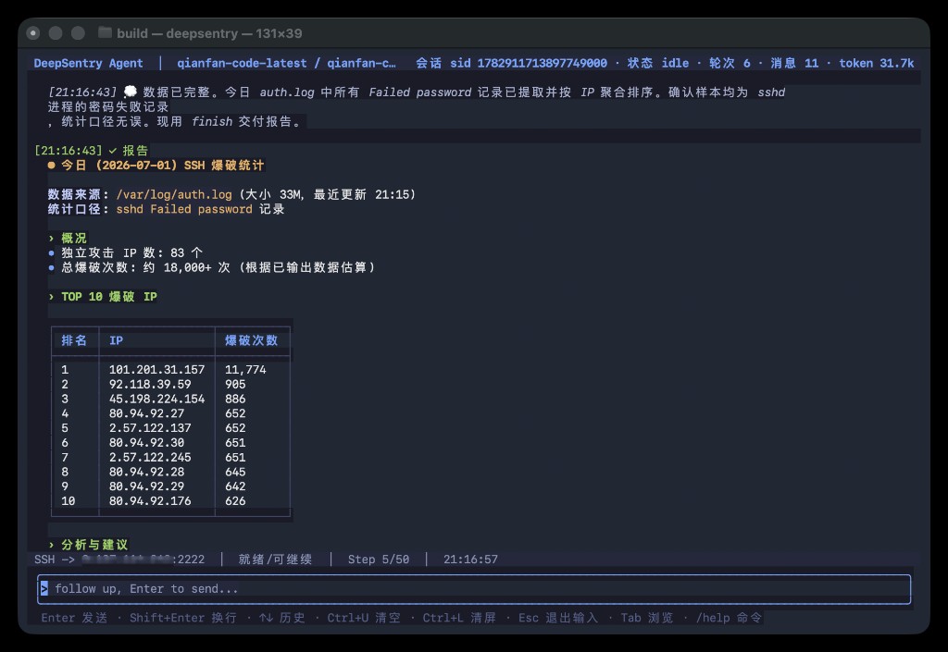The image size is (948, 652).
Task: Click the qianfan-code-latest model name
Action: (242, 63)
